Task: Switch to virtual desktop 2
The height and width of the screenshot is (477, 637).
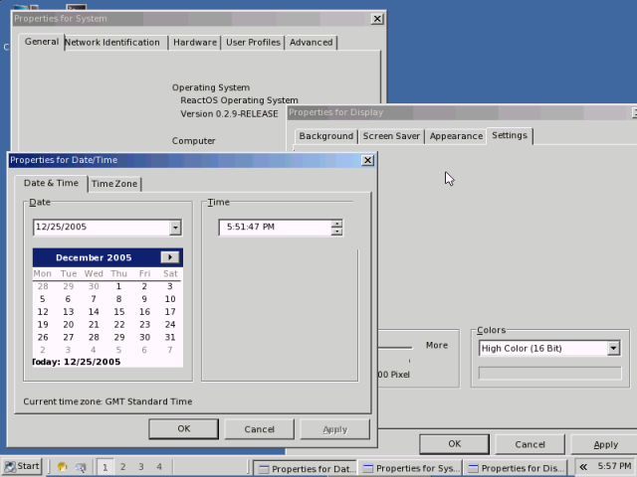Action: [122, 466]
